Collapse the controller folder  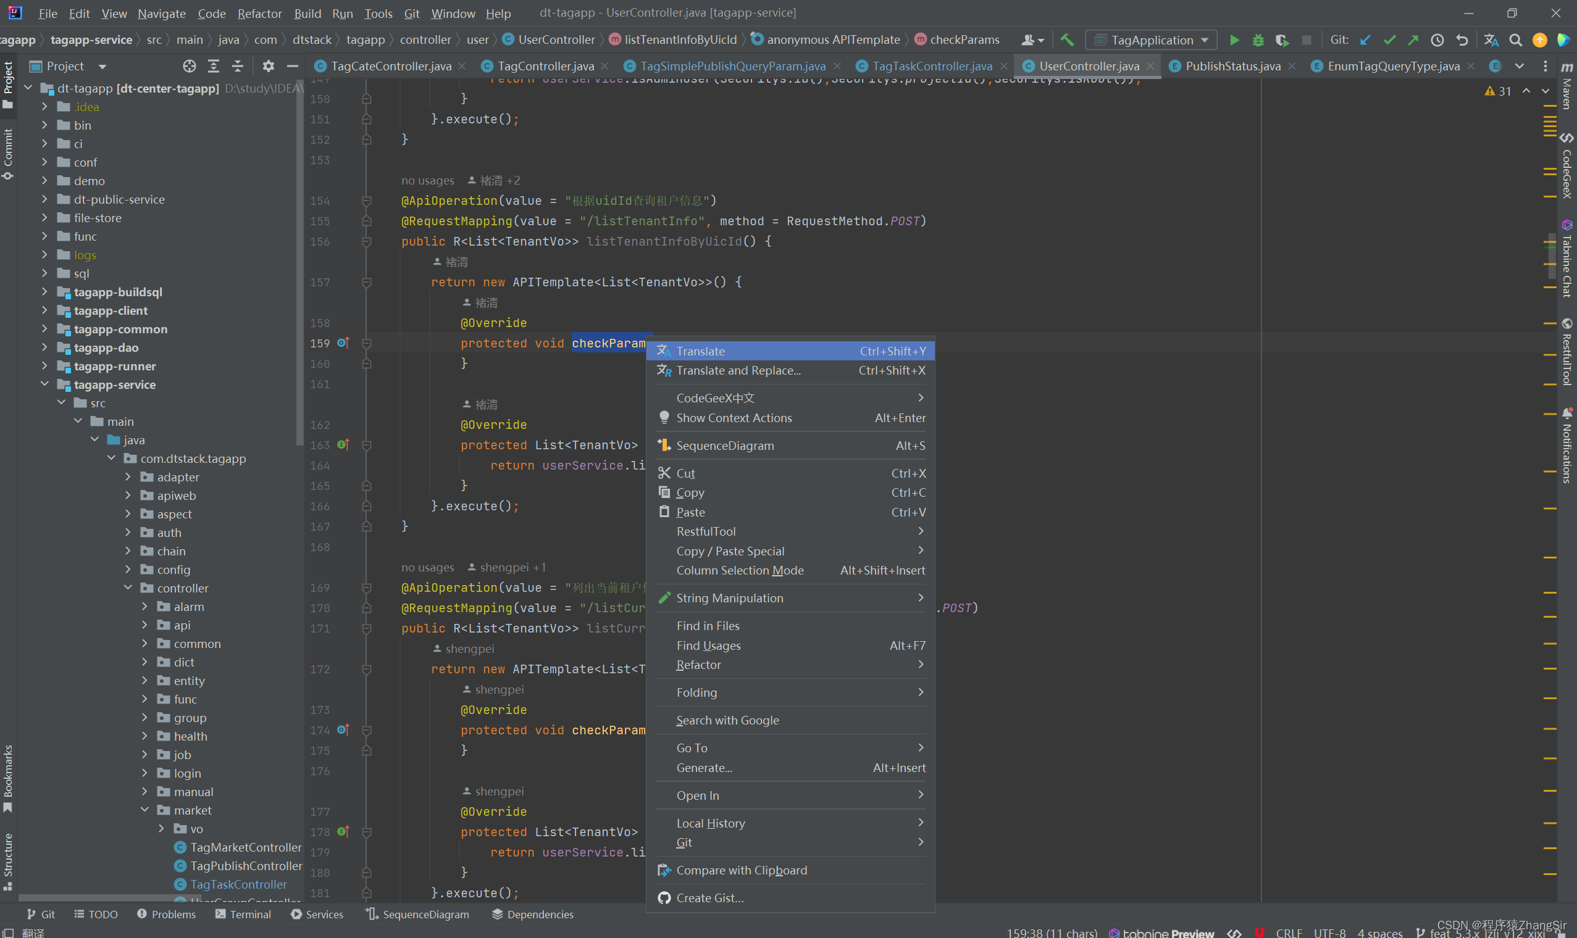click(128, 587)
